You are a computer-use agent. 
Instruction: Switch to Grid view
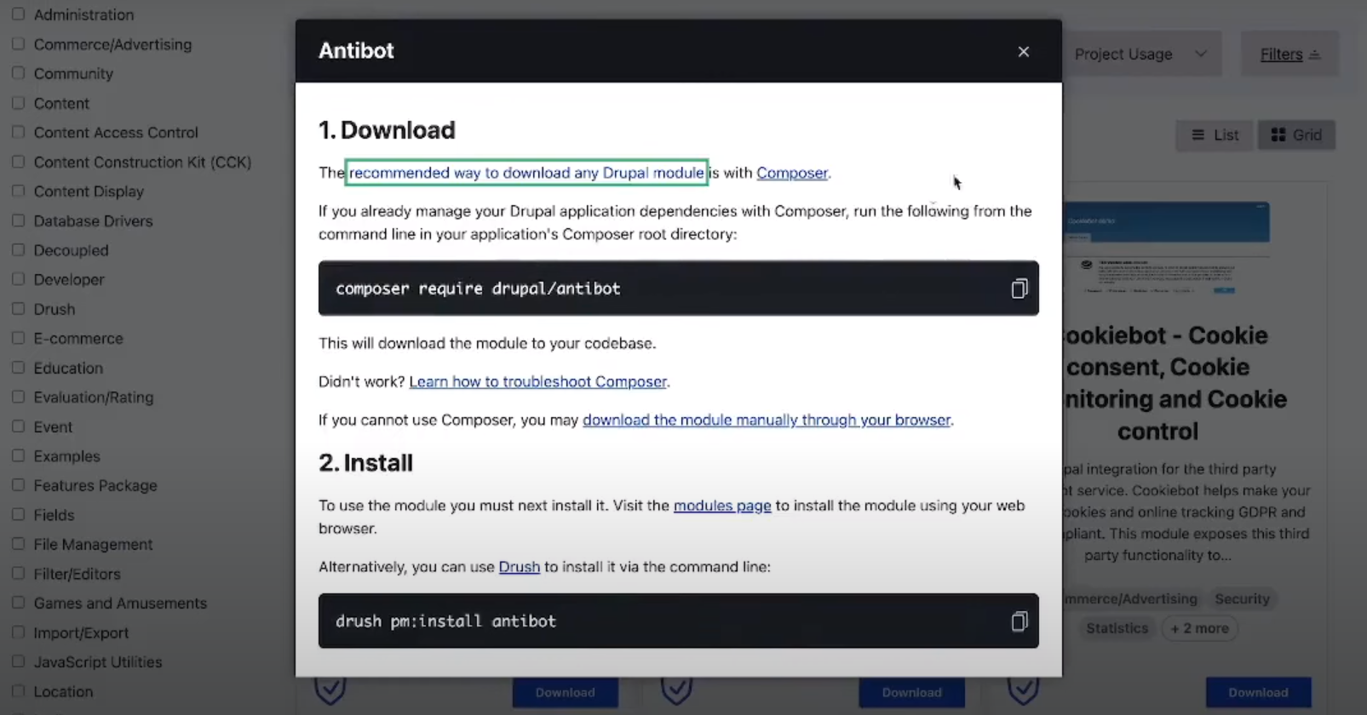point(1296,134)
